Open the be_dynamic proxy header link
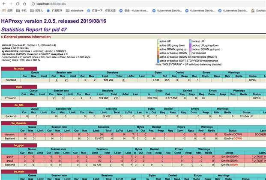Image resolution: width=266 pixels, height=180 pixels. coord(19,123)
